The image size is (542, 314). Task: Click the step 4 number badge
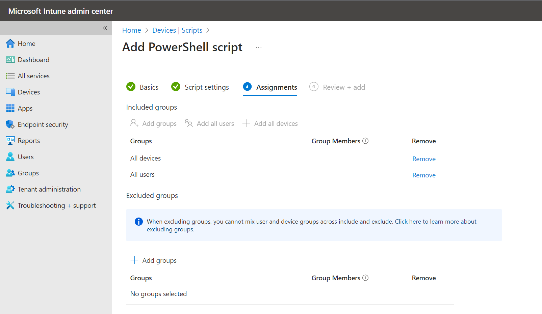pyautogui.click(x=314, y=87)
